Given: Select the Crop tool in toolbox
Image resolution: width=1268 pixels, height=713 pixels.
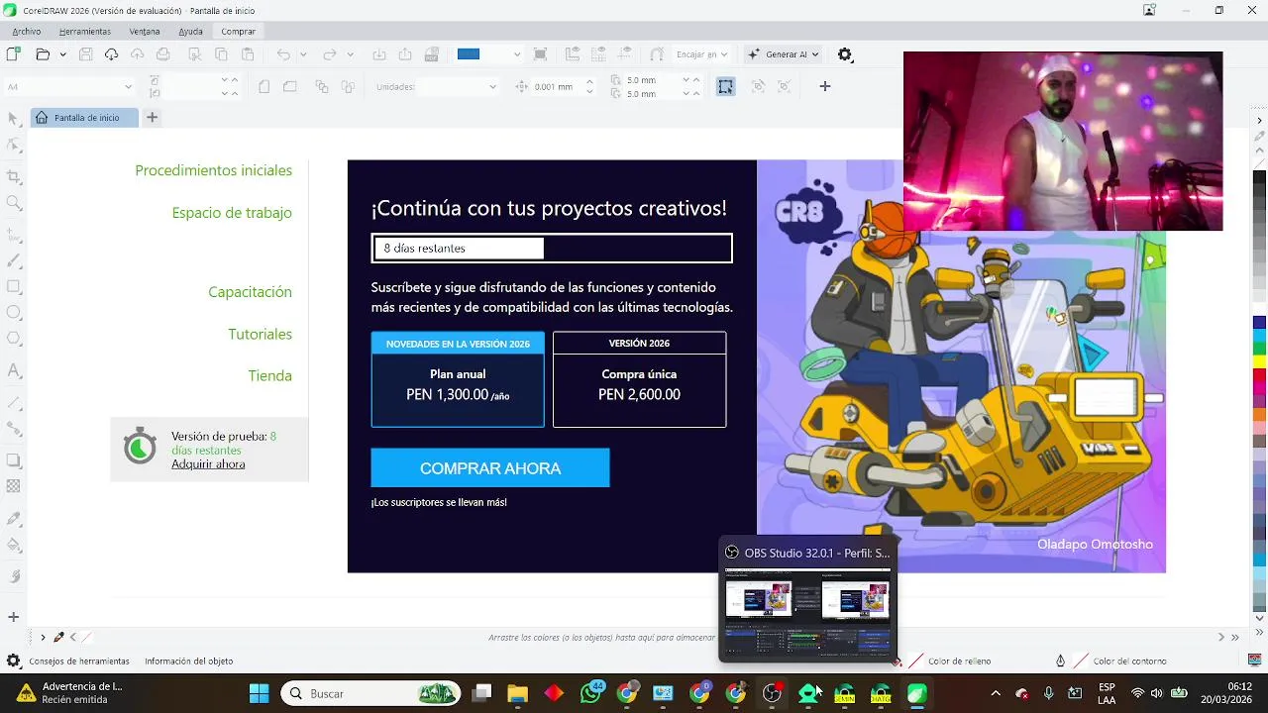Looking at the screenshot, I should tap(14, 176).
